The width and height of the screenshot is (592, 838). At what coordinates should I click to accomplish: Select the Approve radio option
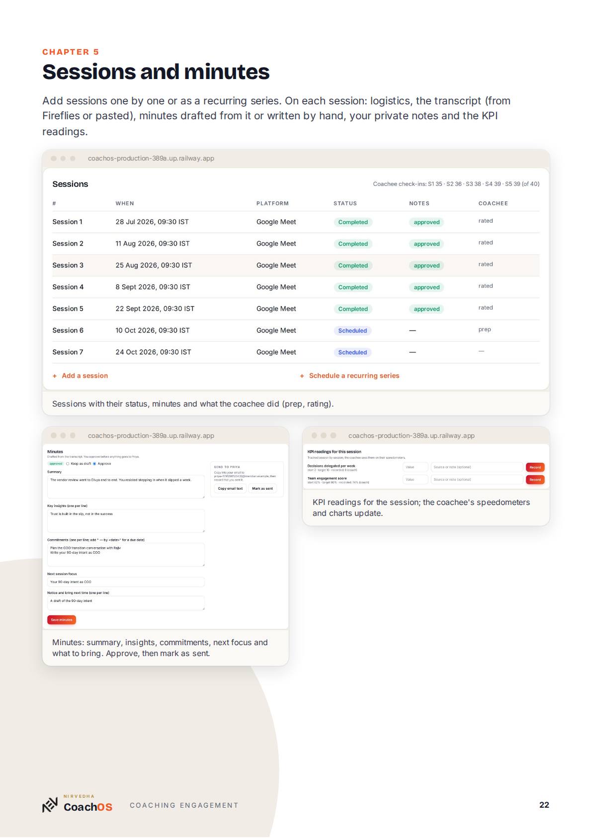click(94, 464)
